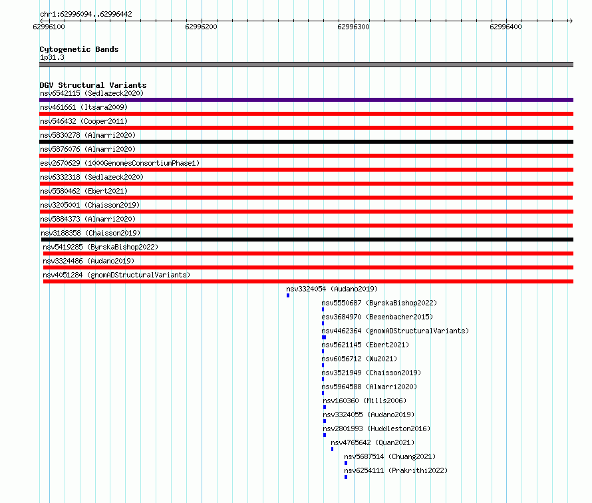Open nsv3324055 (Audano2019) variant
The width and height of the screenshot is (592, 503).
click(369, 415)
